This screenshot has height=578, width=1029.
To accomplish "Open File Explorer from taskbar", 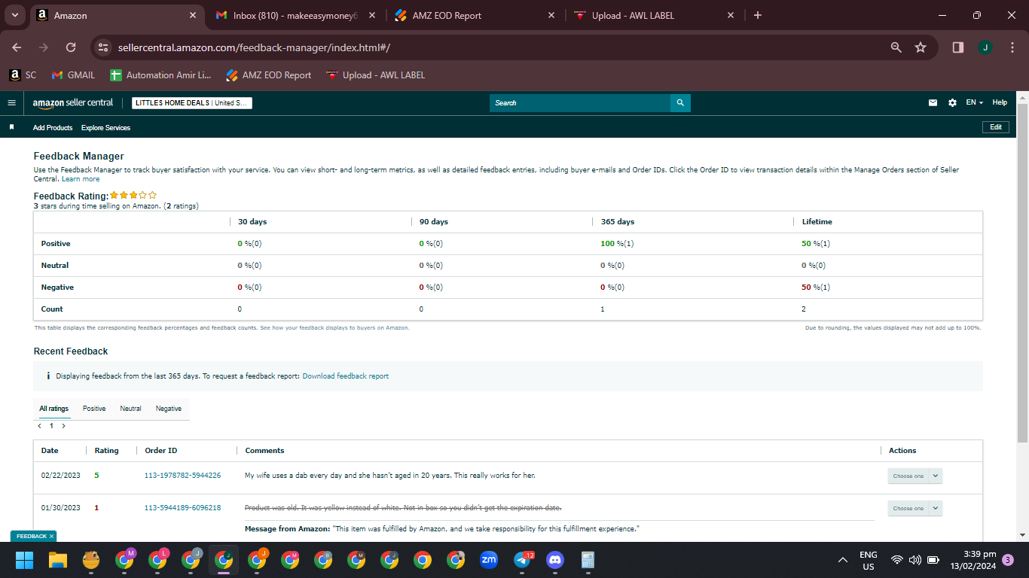I will [58, 560].
